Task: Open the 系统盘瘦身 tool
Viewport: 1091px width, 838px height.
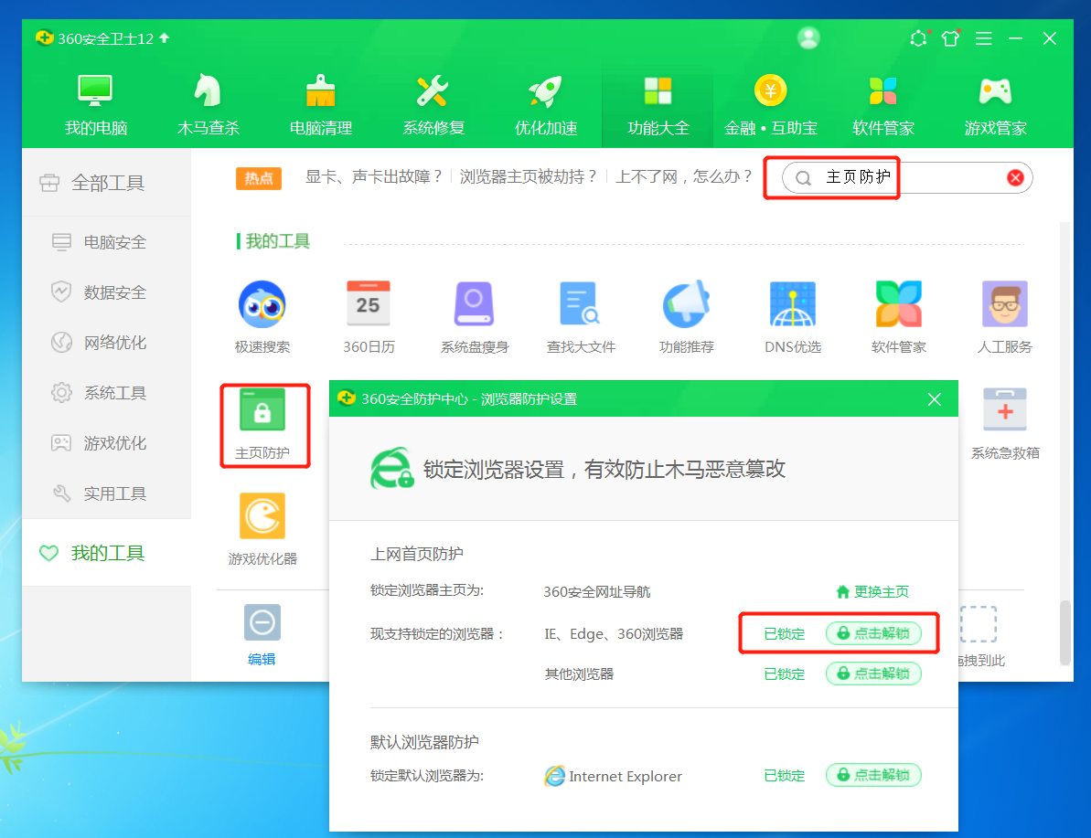Action: pos(475,317)
